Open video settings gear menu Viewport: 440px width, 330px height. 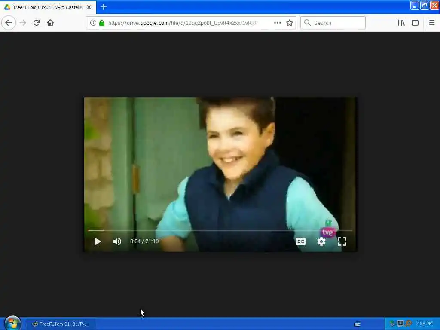point(321,241)
